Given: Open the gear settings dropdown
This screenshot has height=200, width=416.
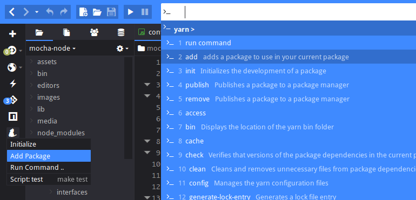Looking at the screenshot, I should click(x=123, y=49).
